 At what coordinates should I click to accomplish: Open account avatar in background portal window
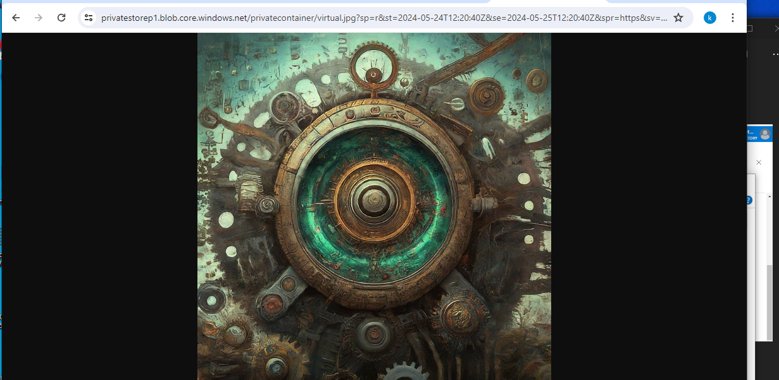(765, 134)
